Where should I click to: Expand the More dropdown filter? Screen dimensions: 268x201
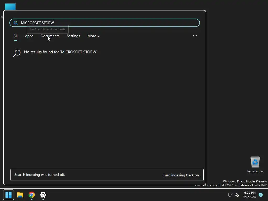(x=93, y=36)
